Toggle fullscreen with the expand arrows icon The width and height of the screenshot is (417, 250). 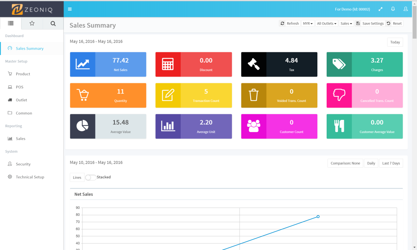381,9
